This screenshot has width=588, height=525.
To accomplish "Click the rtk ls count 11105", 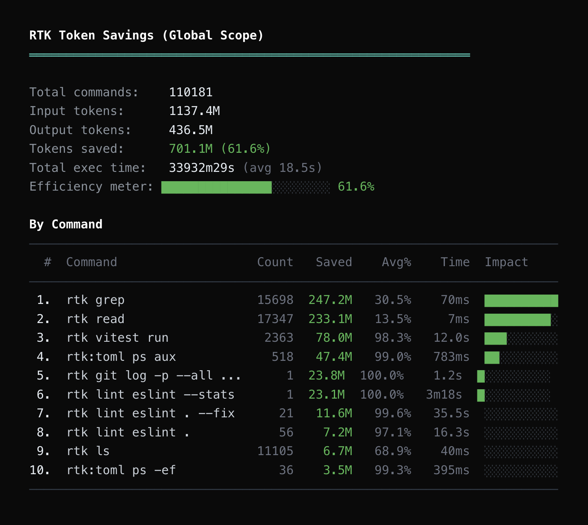I will 275,451.
